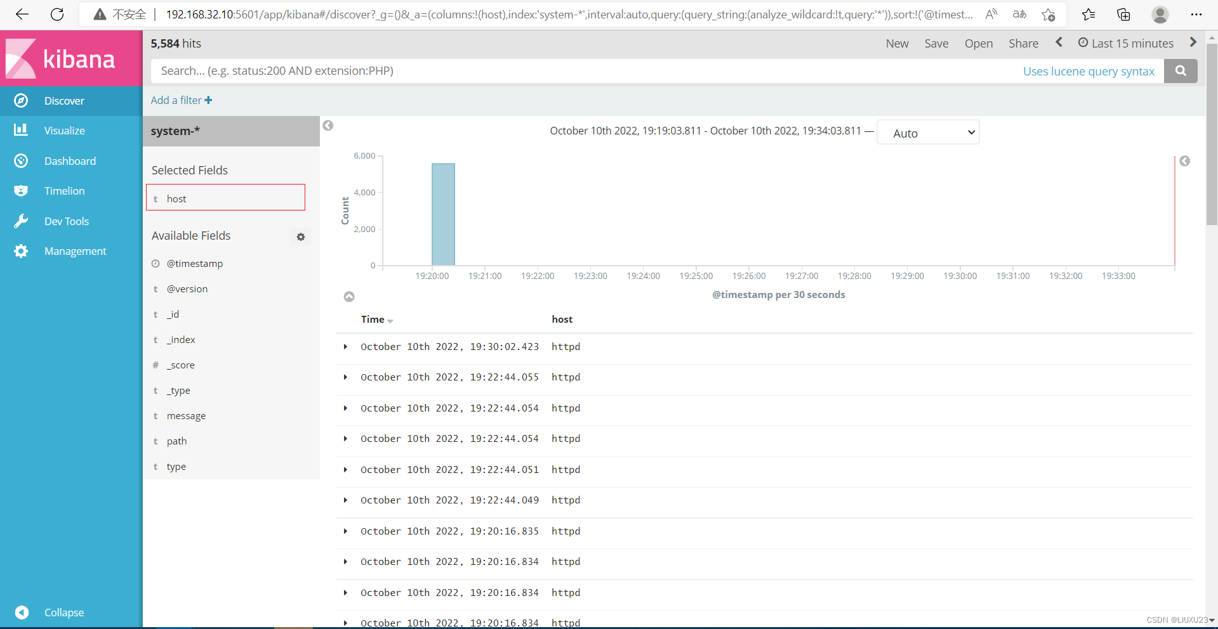Expand the 19:22:44.055 log row
The image size is (1218, 629).
[345, 377]
